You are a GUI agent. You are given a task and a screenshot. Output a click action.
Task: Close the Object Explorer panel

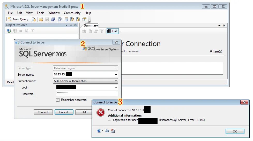click(75, 25)
